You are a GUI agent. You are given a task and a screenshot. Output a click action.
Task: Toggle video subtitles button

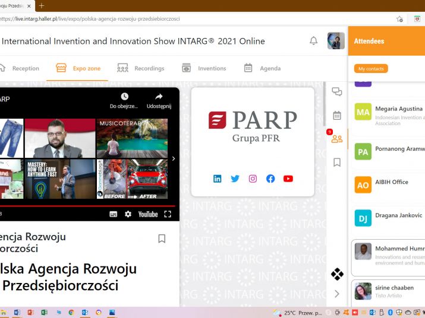click(x=114, y=214)
